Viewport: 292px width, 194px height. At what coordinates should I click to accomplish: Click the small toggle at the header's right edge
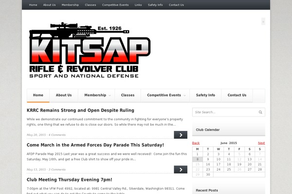(x=263, y=21)
